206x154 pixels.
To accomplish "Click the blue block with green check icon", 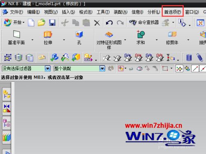I will coord(54,57).
